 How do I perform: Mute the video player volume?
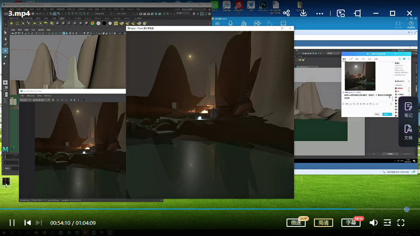pos(373,223)
